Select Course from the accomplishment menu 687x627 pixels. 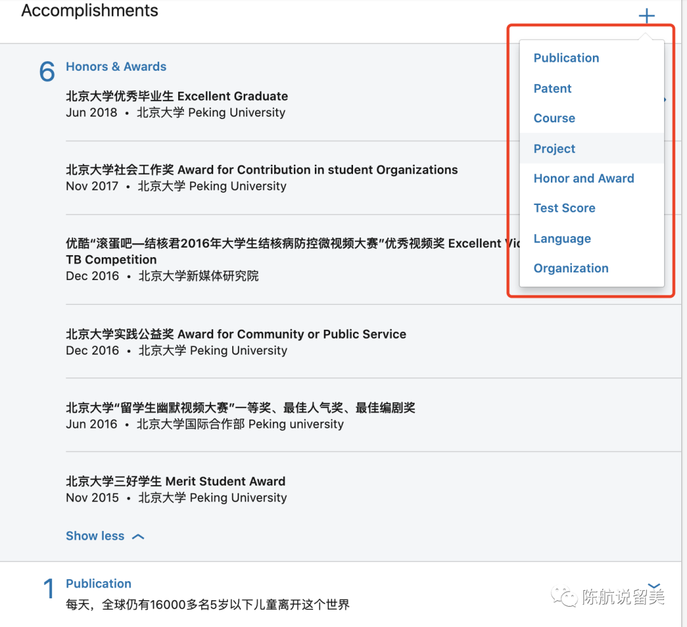pos(554,118)
